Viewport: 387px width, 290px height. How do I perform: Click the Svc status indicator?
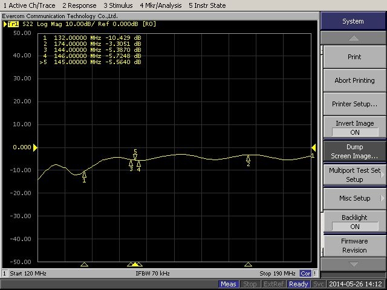click(x=319, y=284)
